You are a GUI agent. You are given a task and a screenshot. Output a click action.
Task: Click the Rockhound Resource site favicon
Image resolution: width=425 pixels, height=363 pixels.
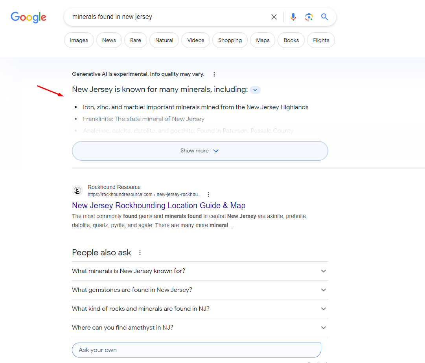(x=77, y=191)
